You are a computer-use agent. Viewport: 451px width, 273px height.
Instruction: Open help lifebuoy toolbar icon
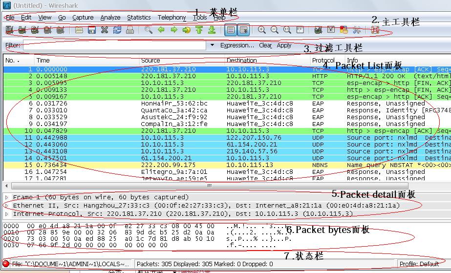(375, 30)
